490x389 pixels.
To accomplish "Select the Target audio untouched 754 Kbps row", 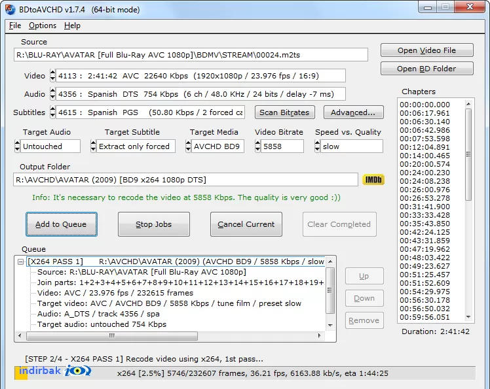I will (102, 324).
